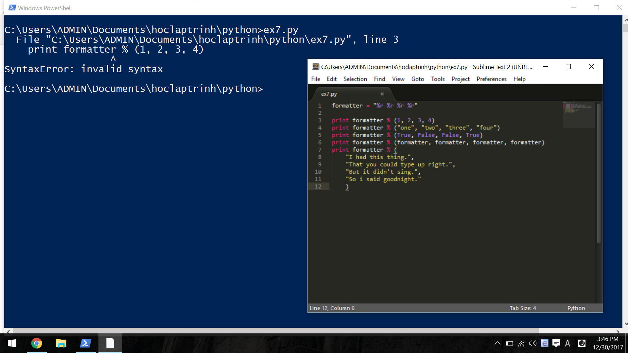Screen dimensions: 628x353
Task: Show hidden system tray icons
Action: pos(497,343)
